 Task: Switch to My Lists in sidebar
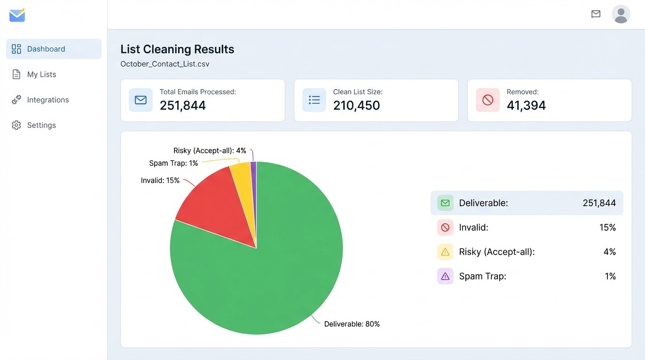pos(42,74)
